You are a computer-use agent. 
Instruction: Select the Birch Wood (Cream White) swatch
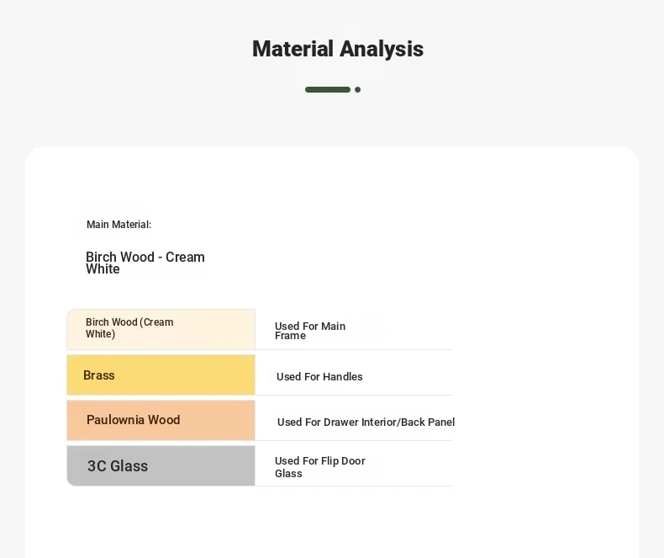coord(161,329)
